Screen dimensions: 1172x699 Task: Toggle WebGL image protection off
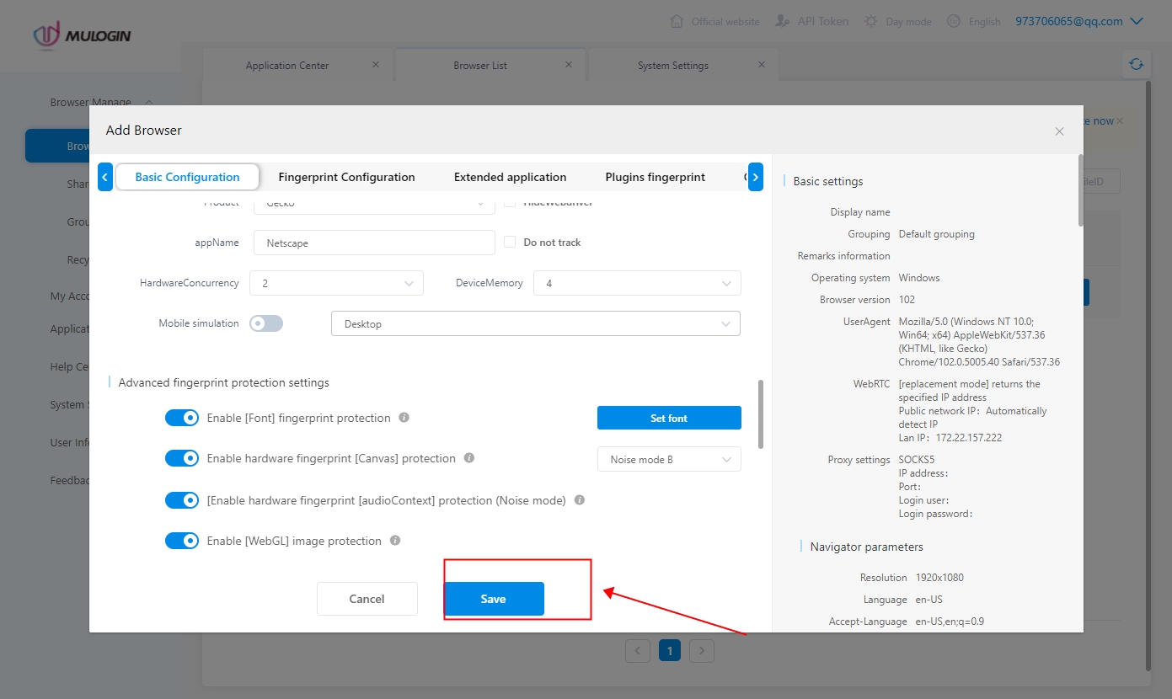pos(182,541)
